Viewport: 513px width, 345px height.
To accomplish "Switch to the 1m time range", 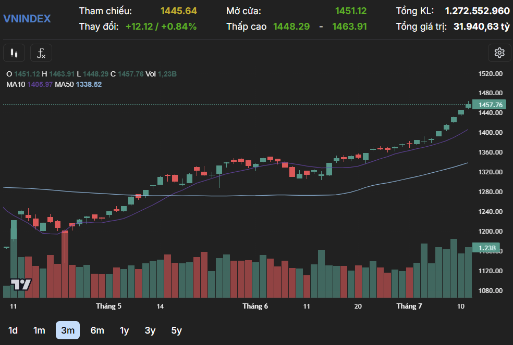I will (x=39, y=330).
